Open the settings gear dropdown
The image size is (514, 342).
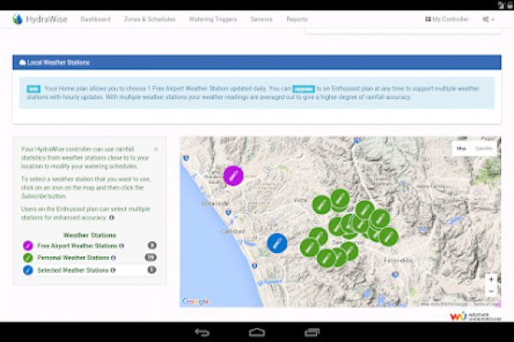tap(488, 19)
